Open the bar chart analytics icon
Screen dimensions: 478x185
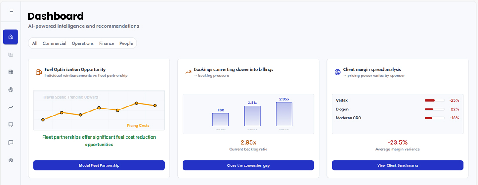10,55
